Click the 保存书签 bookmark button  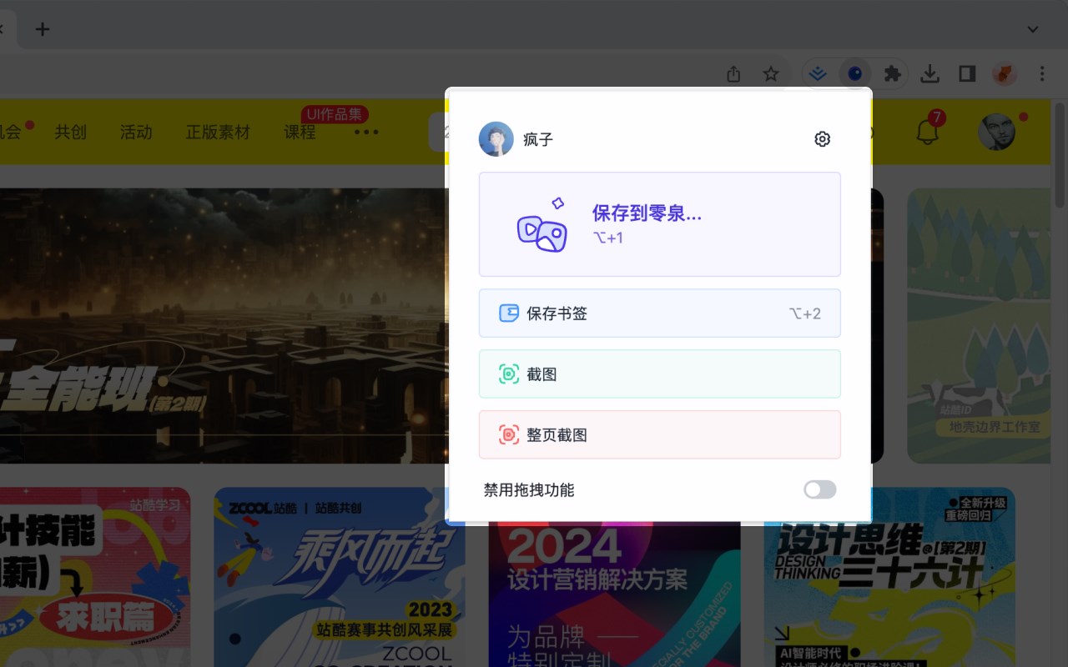659,313
